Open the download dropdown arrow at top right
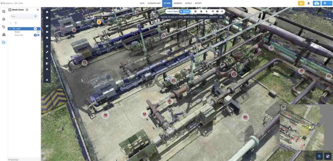Screen dimensions: 333x161 (327, 3)
